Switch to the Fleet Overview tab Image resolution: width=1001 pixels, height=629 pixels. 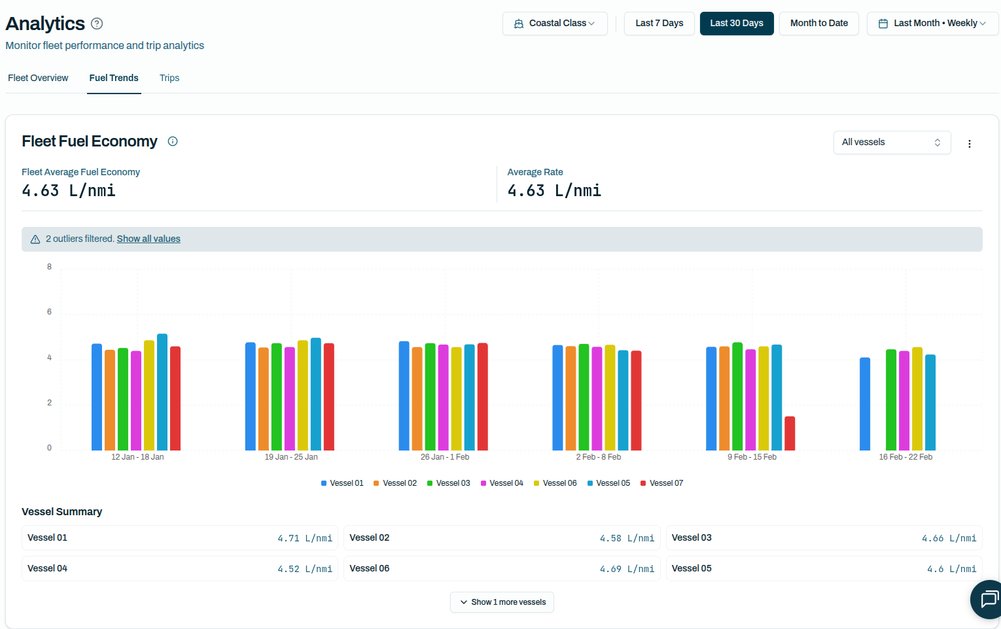(x=38, y=78)
